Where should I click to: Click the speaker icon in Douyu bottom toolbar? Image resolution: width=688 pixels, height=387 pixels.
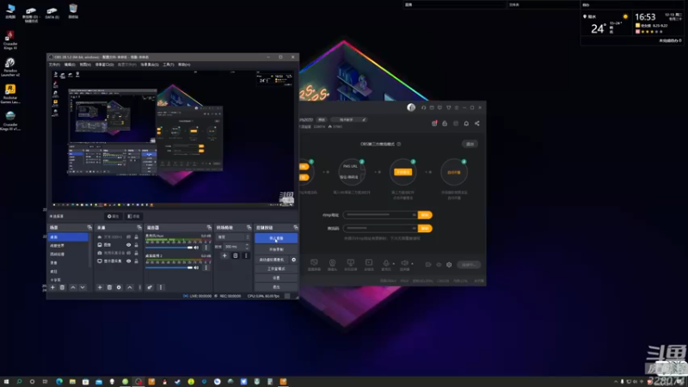[x=404, y=265]
